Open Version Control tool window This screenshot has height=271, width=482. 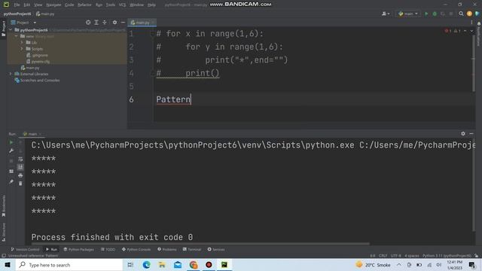pyautogui.click(x=25, y=249)
